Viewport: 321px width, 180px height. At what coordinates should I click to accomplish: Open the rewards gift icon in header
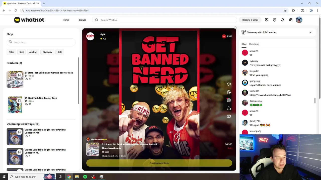(291, 20)
